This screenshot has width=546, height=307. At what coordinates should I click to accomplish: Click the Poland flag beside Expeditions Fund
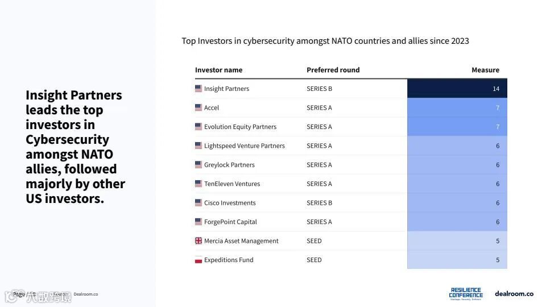point(198,260)
